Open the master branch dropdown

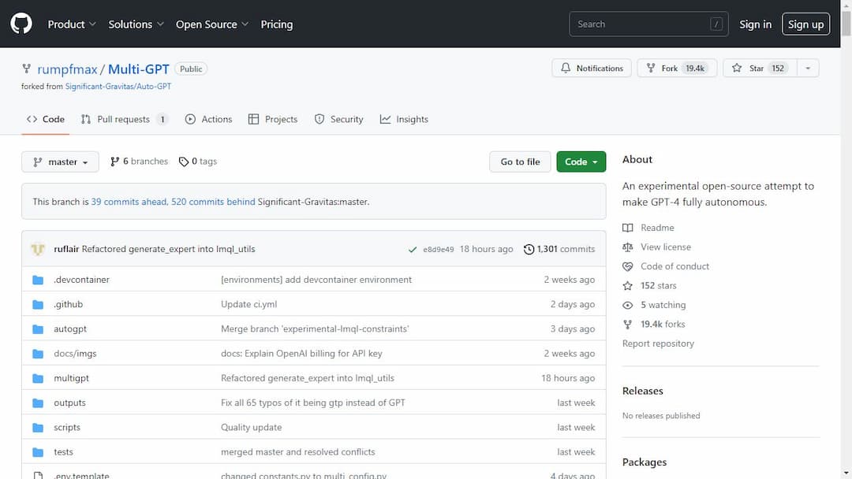click(60, 162)
